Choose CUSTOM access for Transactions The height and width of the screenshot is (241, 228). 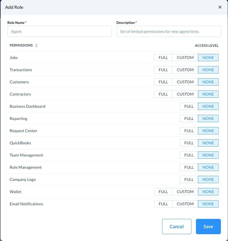185,70
